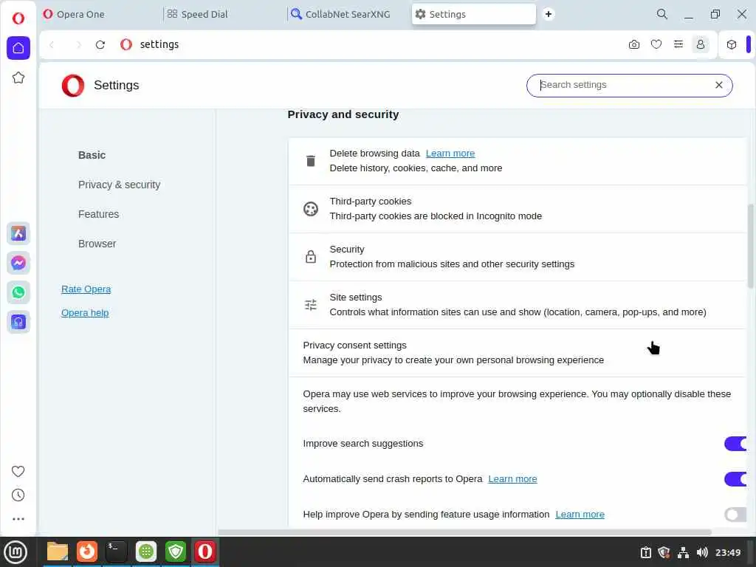The width and height of the screenshot is (756, 567).
Task: Disable automatically send crash reports
Action: [735, 478]
